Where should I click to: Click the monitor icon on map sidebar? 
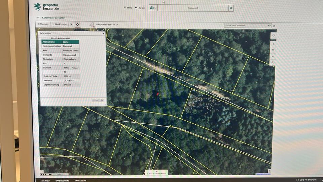click(x=274, y=36)
